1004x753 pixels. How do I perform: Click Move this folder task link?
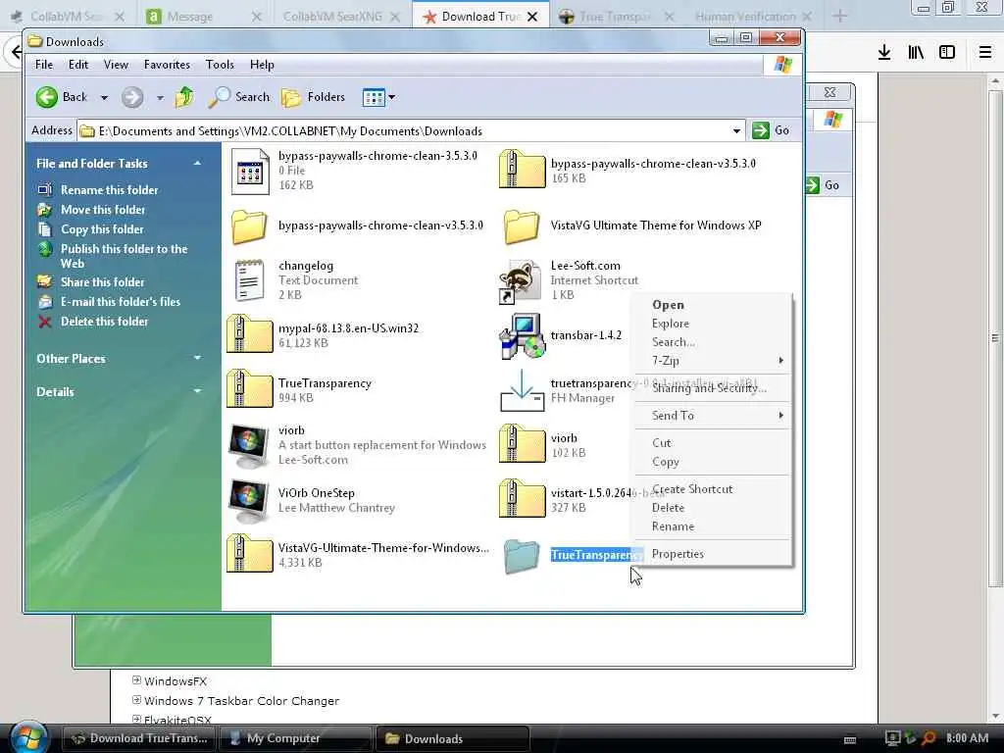[x=102, y=210]
